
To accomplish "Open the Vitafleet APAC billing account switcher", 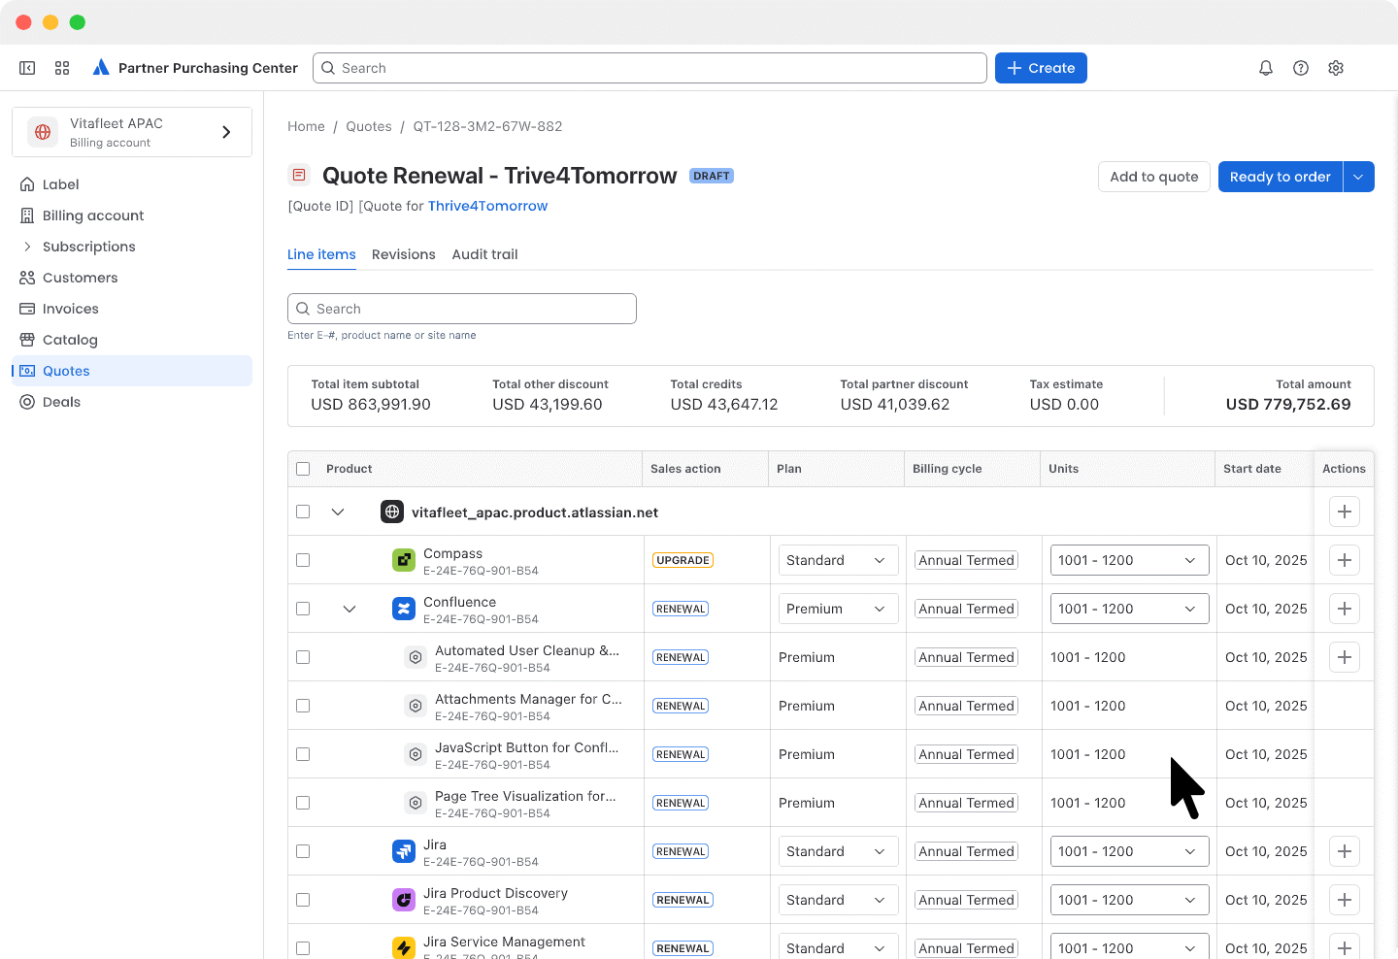I will point(132,132).
